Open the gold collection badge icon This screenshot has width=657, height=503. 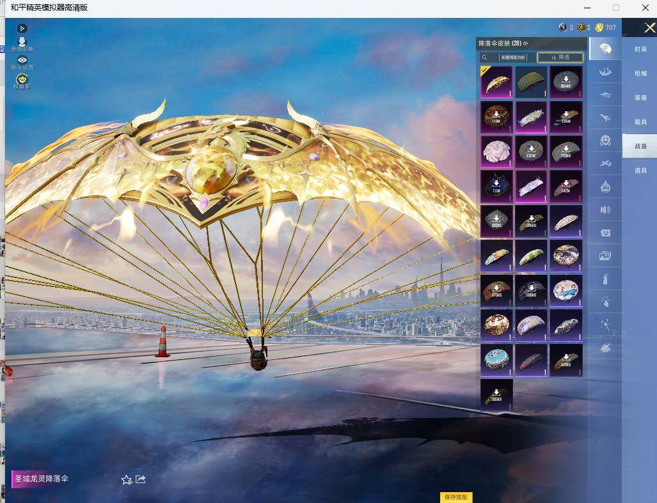coord(22,81)
